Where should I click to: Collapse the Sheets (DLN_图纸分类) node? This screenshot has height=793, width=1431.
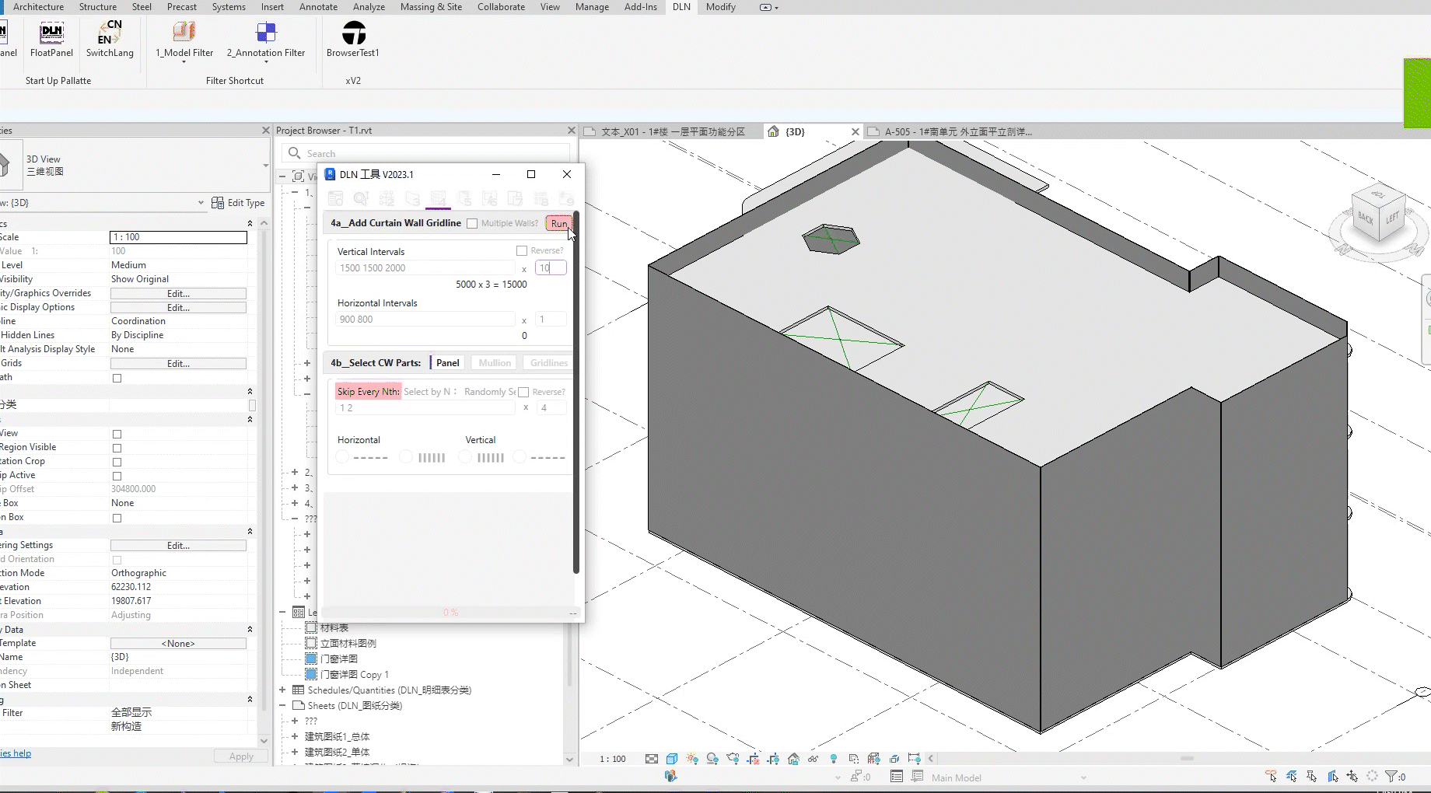(x=282, y=706)
